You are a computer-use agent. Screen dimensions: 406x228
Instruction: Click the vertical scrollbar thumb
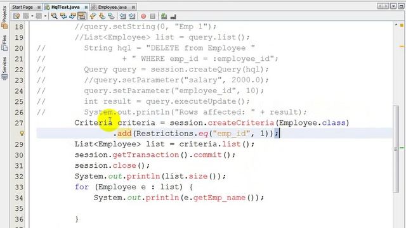coord(396,149)
